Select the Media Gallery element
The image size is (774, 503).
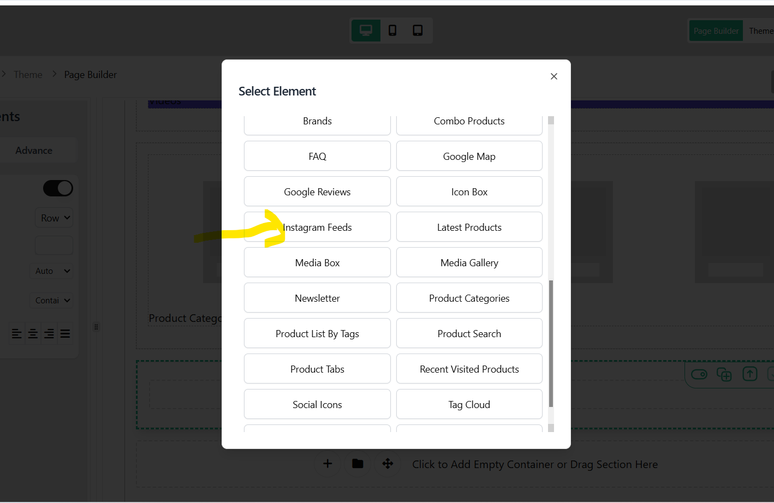click(x=469, y=262)
